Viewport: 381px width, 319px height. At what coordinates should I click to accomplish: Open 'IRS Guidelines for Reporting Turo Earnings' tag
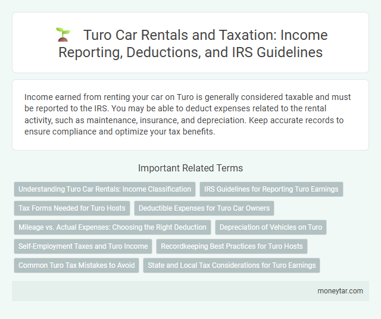[x=271, y=189]
